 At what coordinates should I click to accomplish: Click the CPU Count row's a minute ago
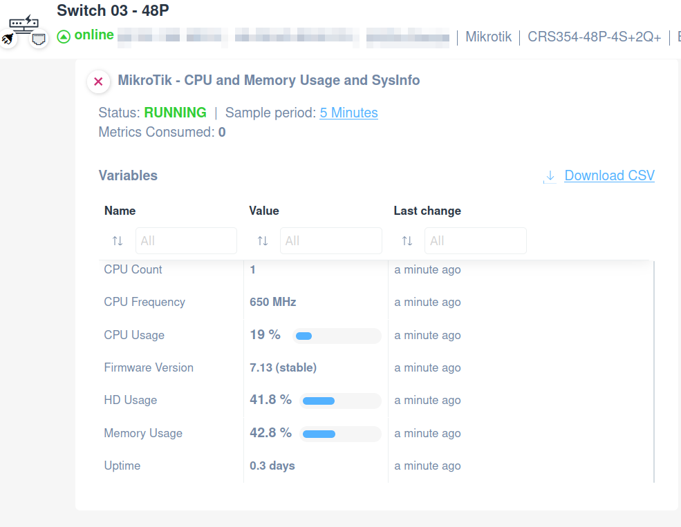[x=427, y=270]
